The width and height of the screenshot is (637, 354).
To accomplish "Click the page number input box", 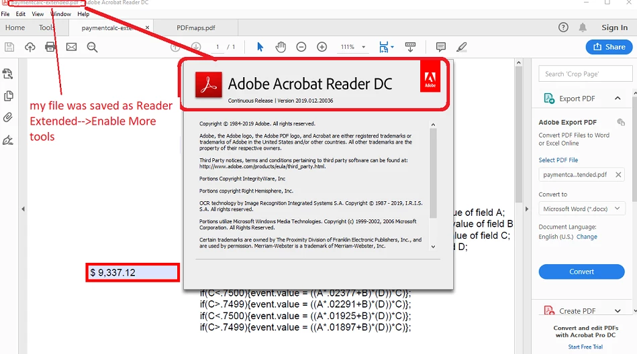I will coord(217,47).
